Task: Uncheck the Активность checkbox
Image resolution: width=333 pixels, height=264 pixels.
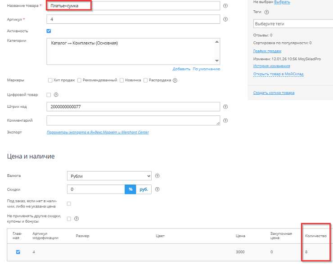Action: point(49,31)
